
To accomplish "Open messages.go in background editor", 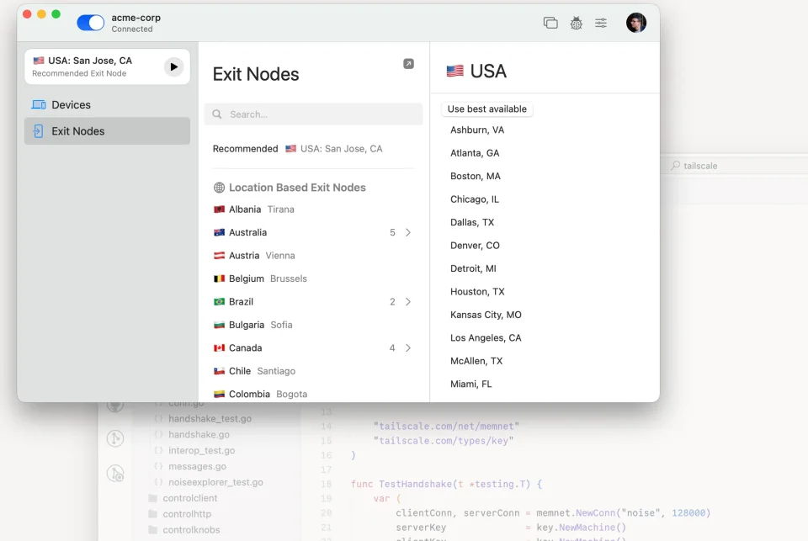I will pyautogui.click(x=197, y=466).
